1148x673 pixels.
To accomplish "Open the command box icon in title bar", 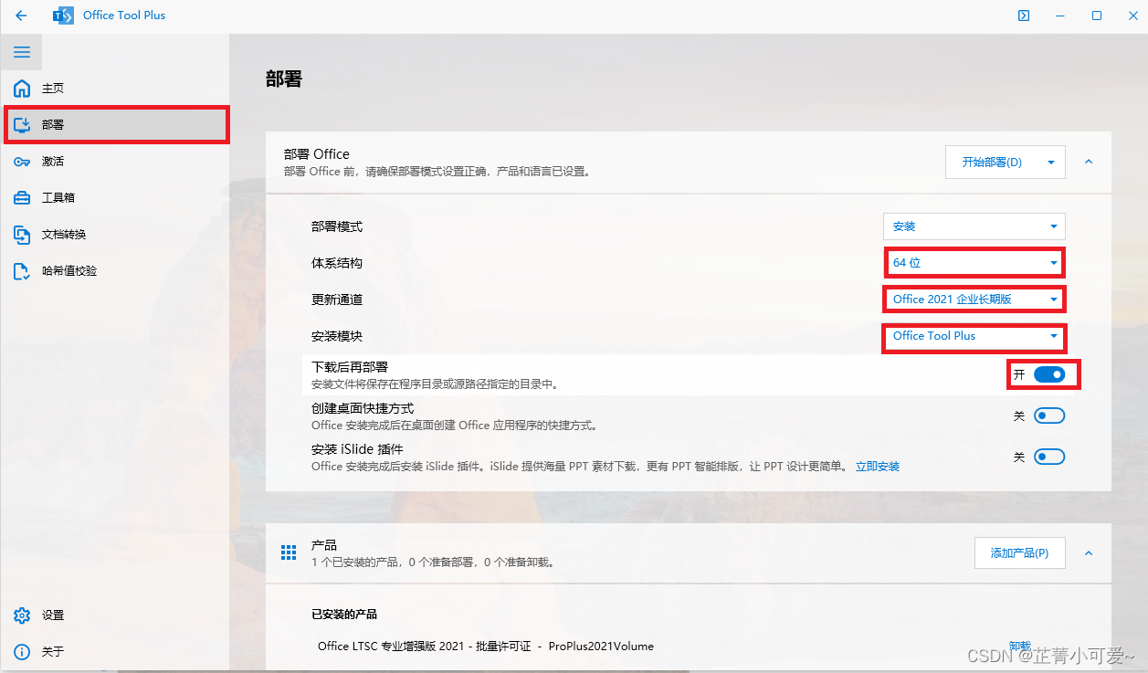I will pos(1024,16).
